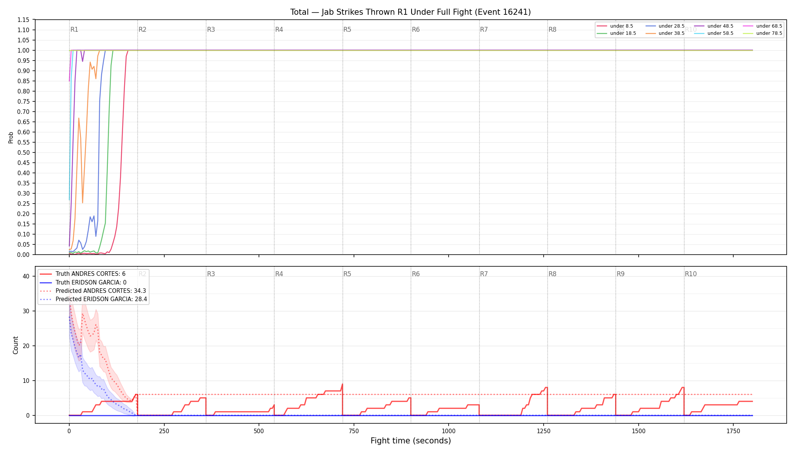Image resolution: width=795 pixels, height=454 pixels.
Task: Click the chart title mentioning Event 16241
Action: click(410, 12)
